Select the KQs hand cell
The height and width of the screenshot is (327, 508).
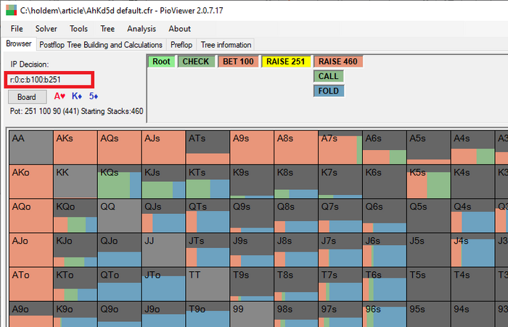pos(119,182)
